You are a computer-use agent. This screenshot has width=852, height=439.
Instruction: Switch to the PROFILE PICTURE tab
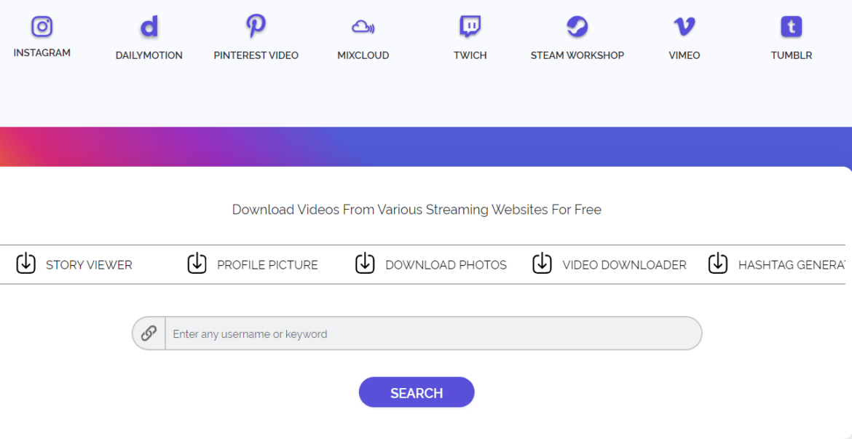[267, 265]
